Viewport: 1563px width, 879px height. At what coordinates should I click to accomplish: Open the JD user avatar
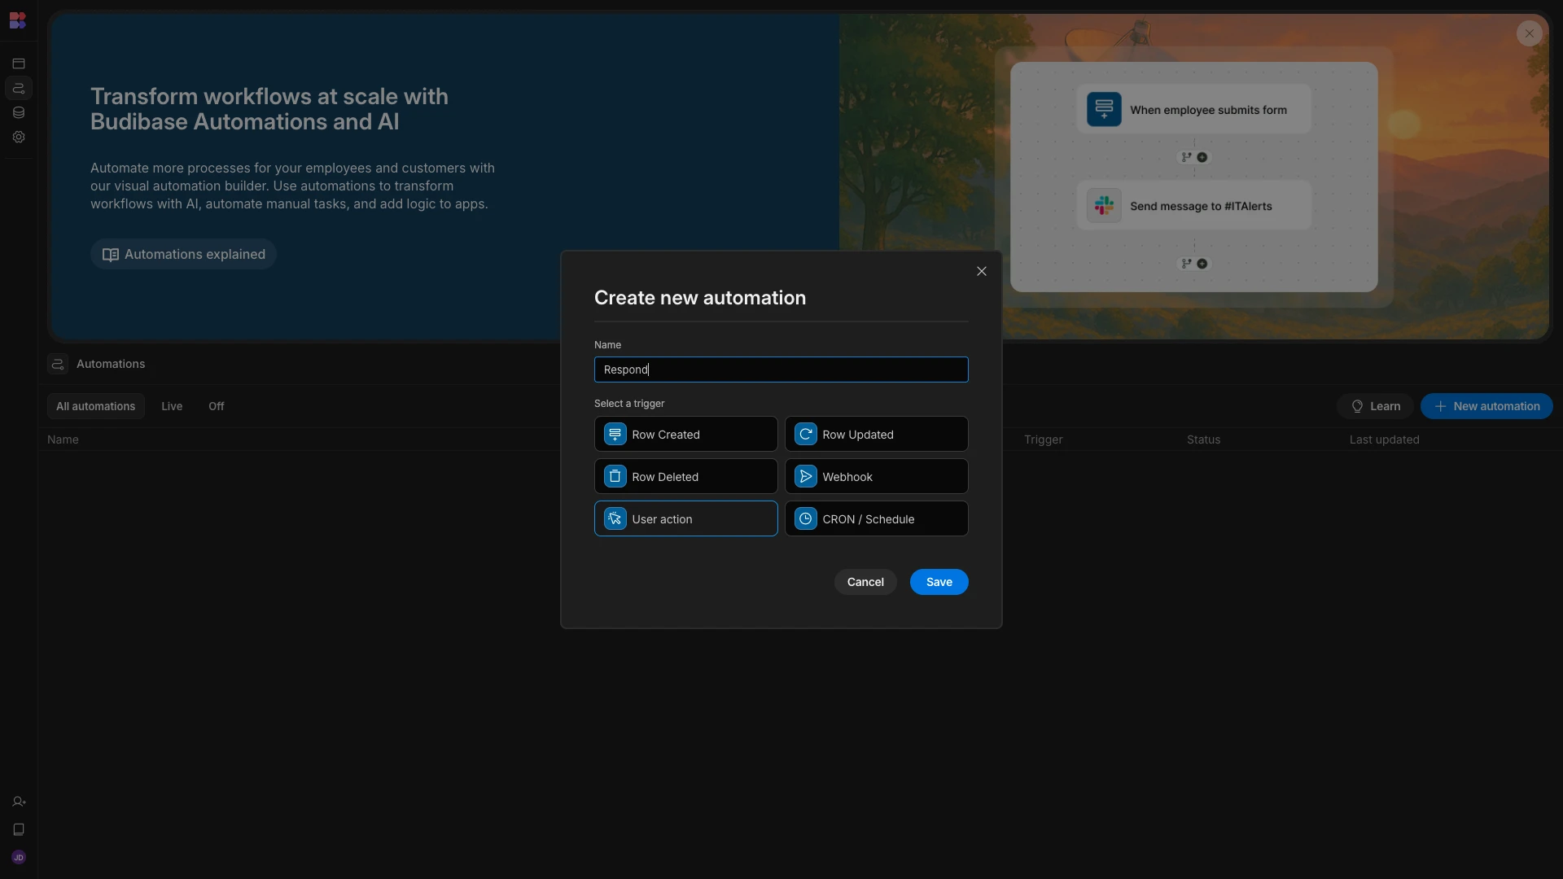(x=19, y=857)
